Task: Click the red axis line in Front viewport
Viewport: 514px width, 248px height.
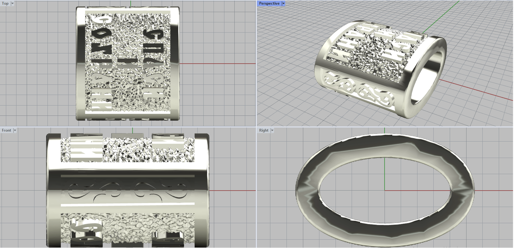Action: click(231, 190)
